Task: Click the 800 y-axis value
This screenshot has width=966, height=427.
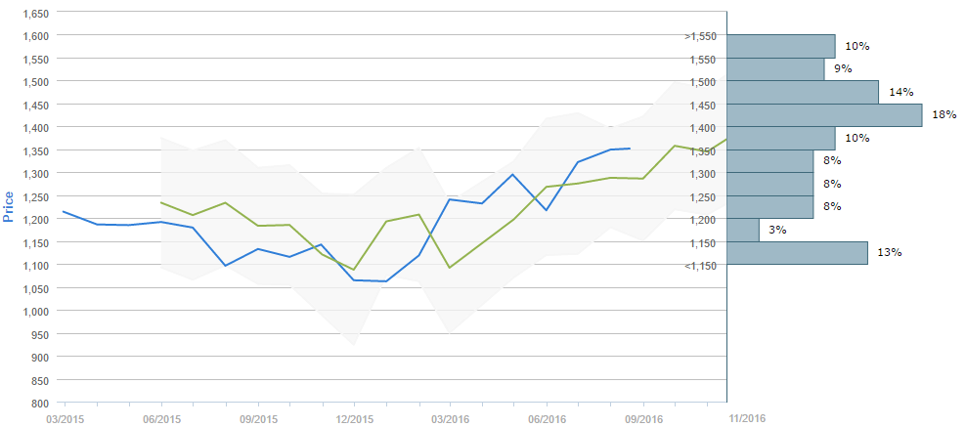Action: tap(40, 403)
